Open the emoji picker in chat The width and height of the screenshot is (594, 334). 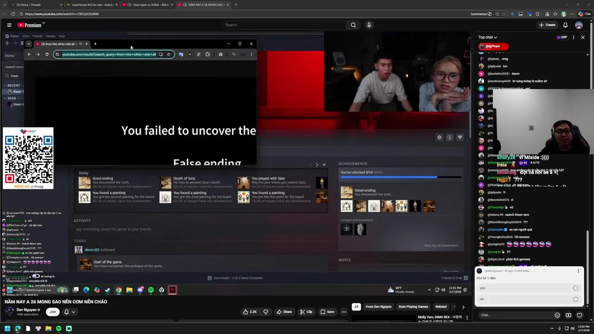(x=557, y=315)
